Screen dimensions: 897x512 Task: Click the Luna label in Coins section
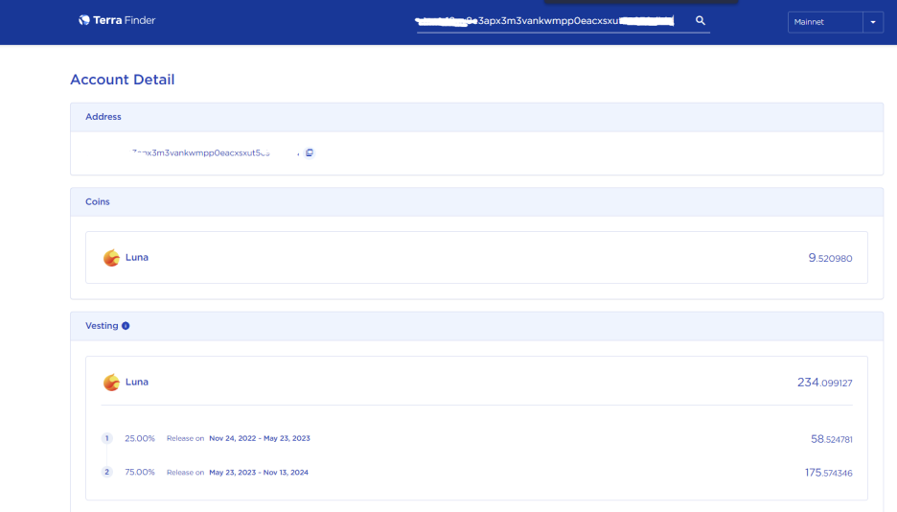click(137, 257)
